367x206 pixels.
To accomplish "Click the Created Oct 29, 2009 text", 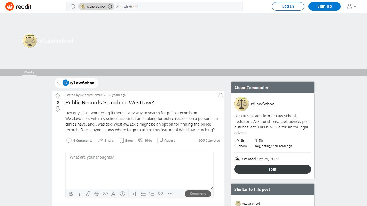I will click(260, 159).
